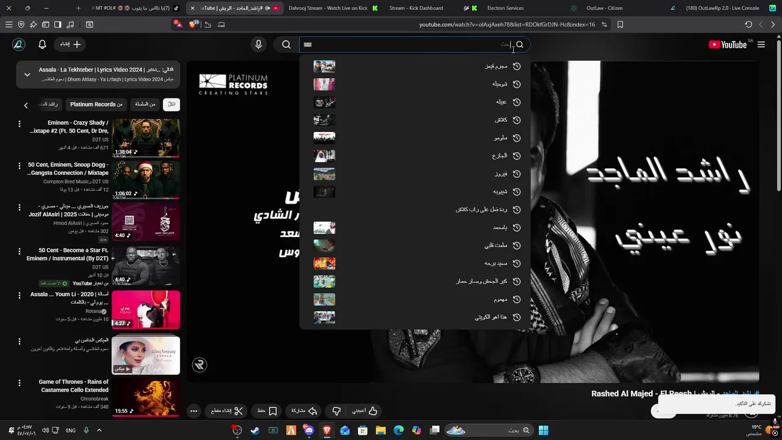Open the YouTube hamburger guide menu
782x440 pixels.
761,45
